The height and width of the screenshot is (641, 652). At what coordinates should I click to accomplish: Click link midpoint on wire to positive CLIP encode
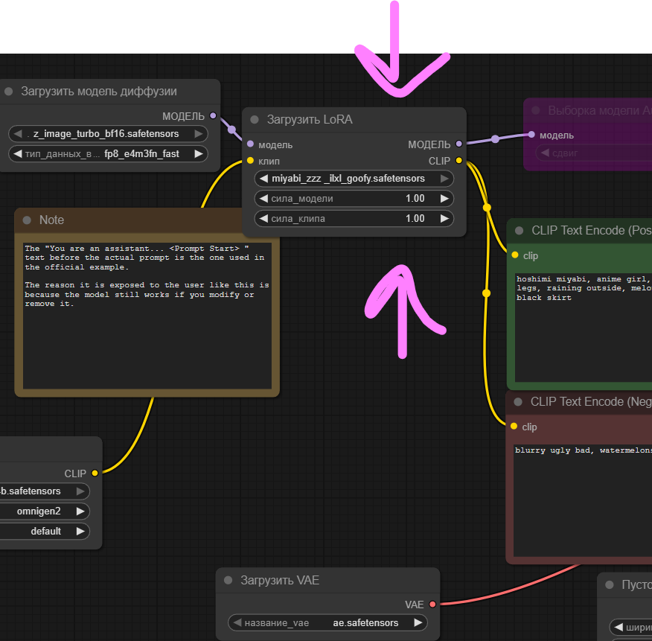point(487,207)
